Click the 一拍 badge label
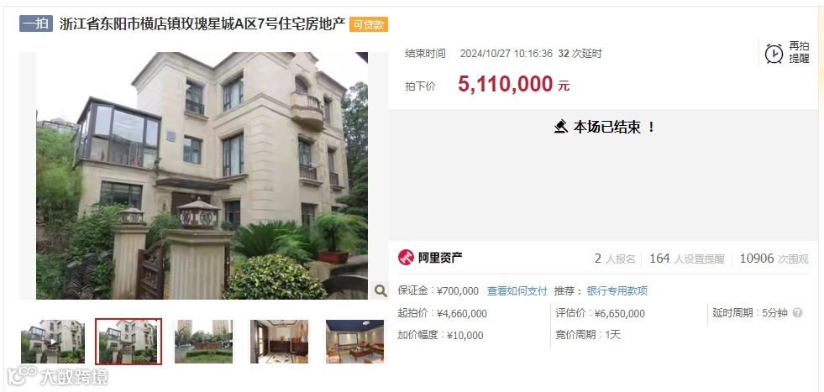Screen dimensions: 824x392 [36, 24]
